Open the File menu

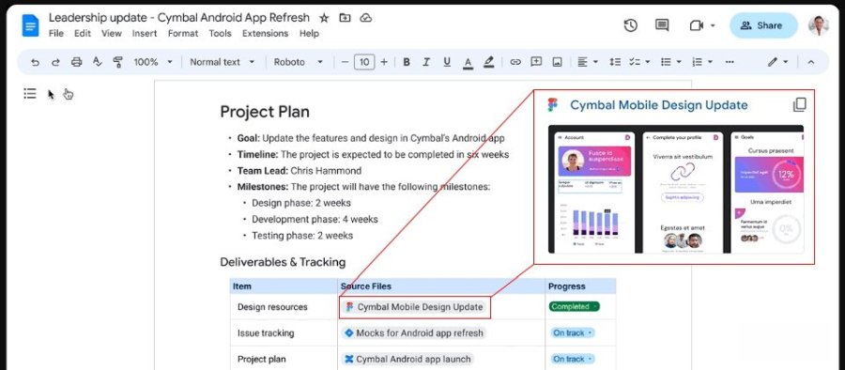tap(56, 34)
